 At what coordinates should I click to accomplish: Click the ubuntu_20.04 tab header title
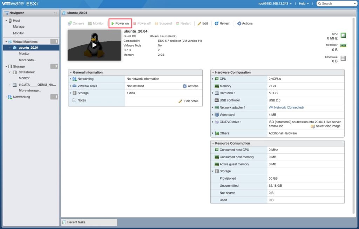77,13
